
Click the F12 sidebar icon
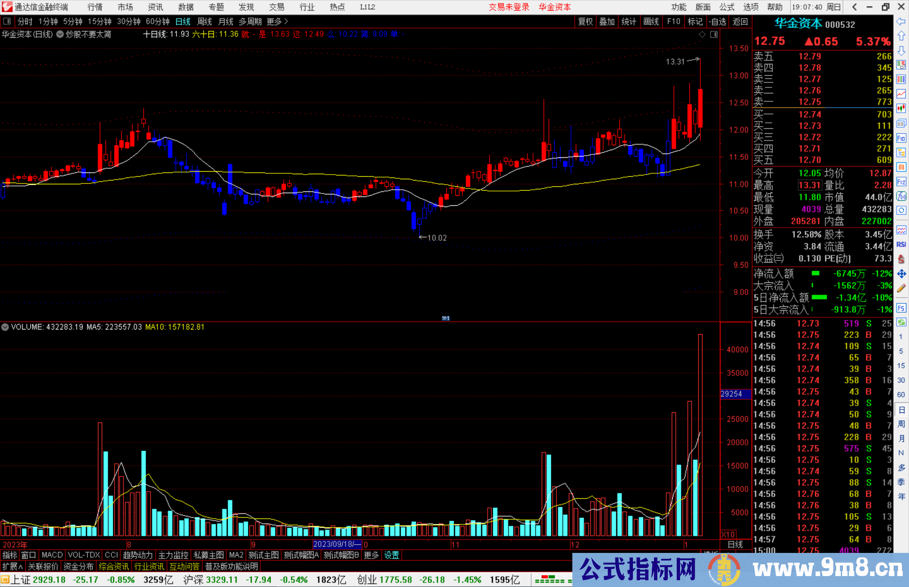pos(901,182)
